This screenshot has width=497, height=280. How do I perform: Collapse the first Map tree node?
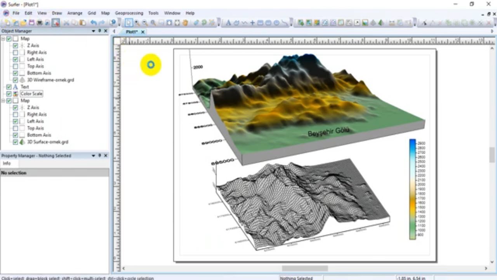3,39
